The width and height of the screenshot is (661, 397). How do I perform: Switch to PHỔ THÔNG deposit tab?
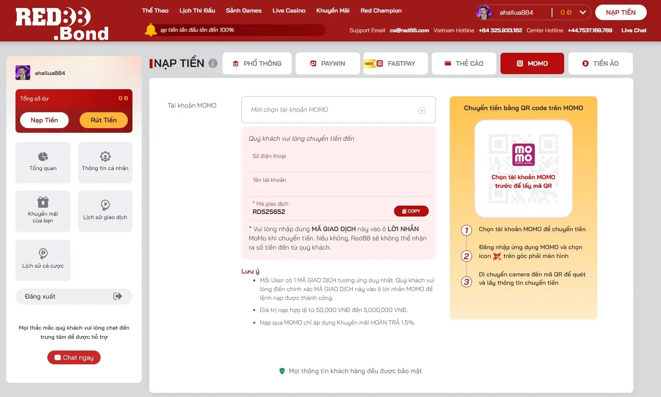pos(257,63)
